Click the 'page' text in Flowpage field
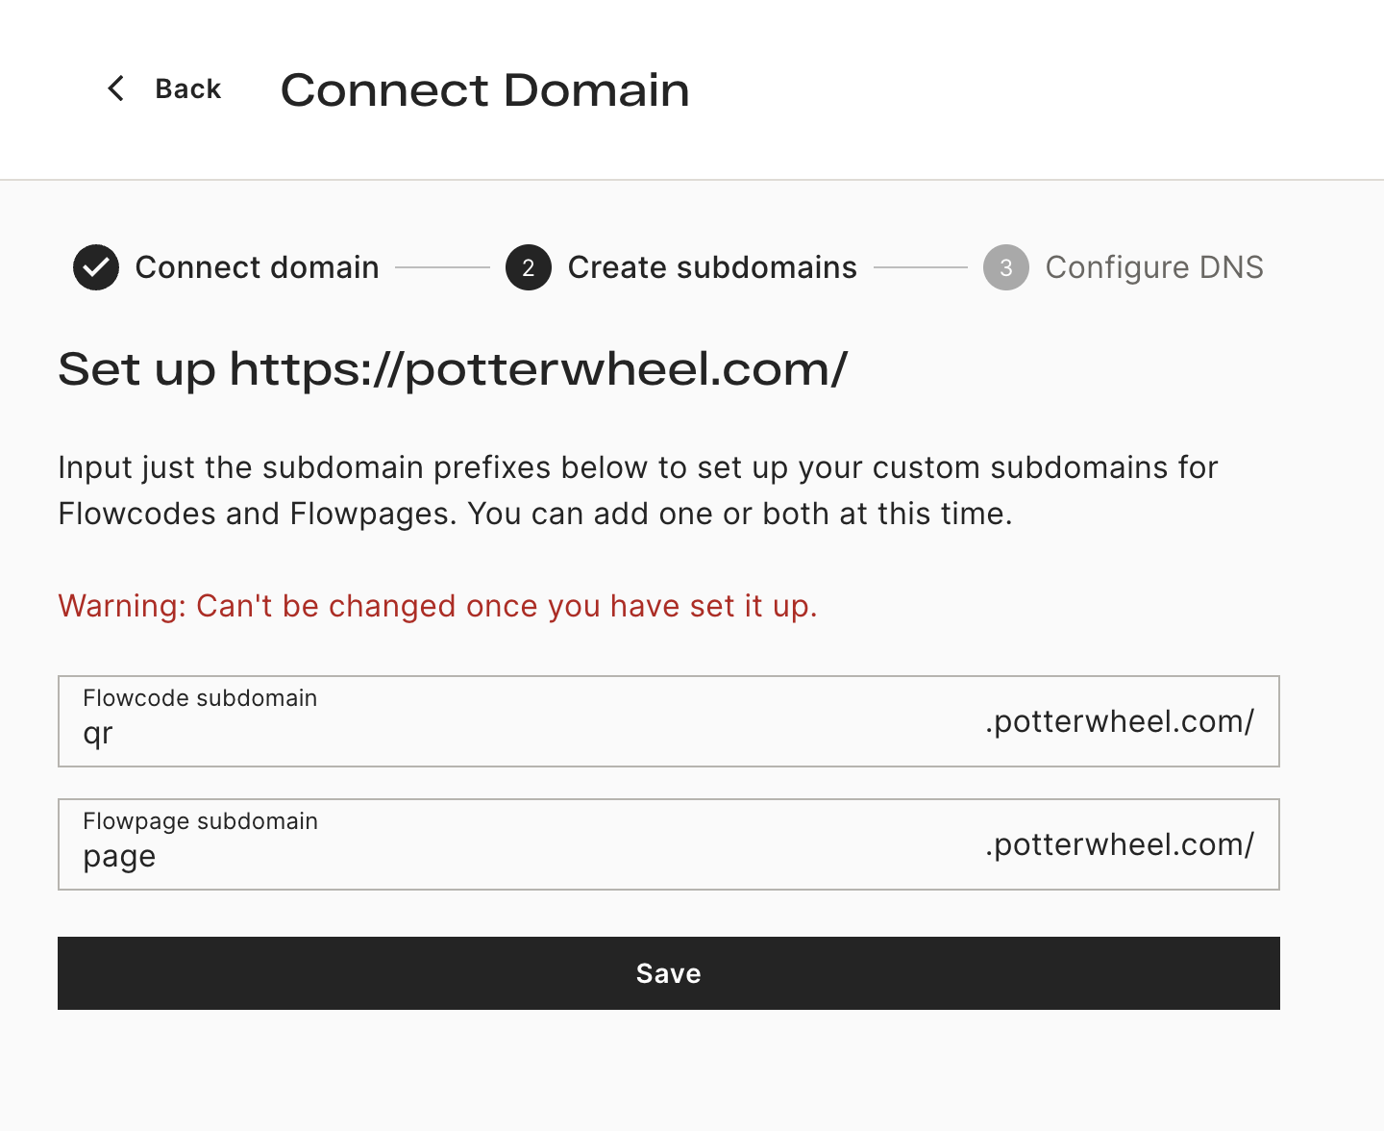1384x1131 pixels. [x=119, y=857]
